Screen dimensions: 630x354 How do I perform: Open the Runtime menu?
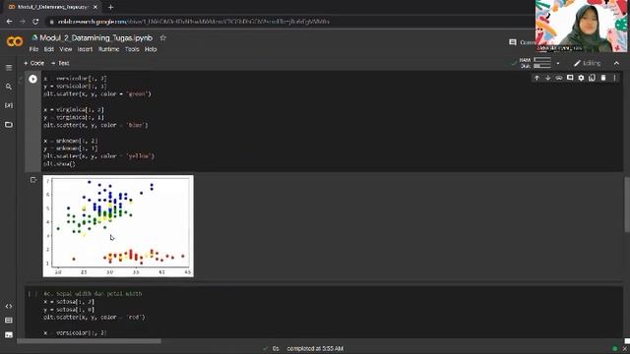coord(109,49)
